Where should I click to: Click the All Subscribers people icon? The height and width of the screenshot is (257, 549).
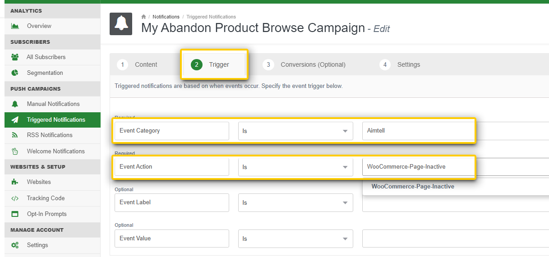(15, 57)
